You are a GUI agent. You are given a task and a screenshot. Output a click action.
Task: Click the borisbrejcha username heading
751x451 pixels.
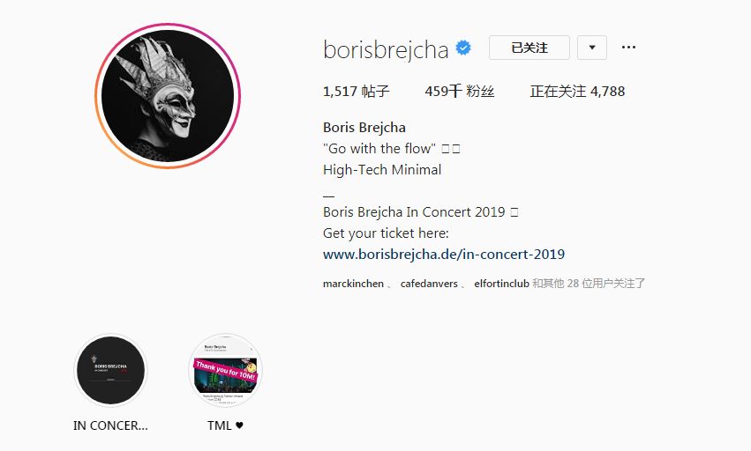pos(386,49)
